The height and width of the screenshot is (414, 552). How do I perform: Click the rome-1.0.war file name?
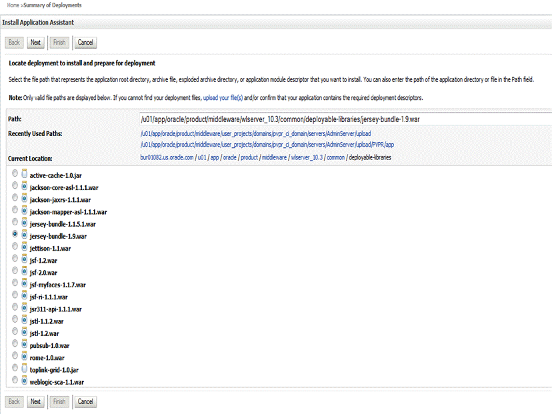[47, 358]
